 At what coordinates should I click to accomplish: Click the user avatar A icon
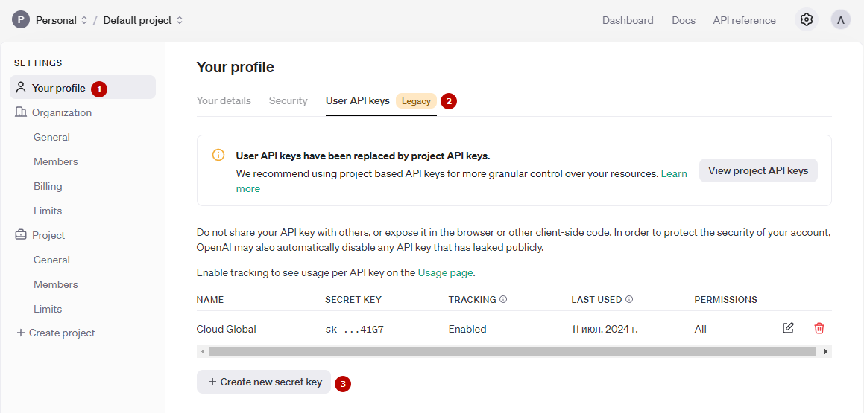tap(840, 20)
